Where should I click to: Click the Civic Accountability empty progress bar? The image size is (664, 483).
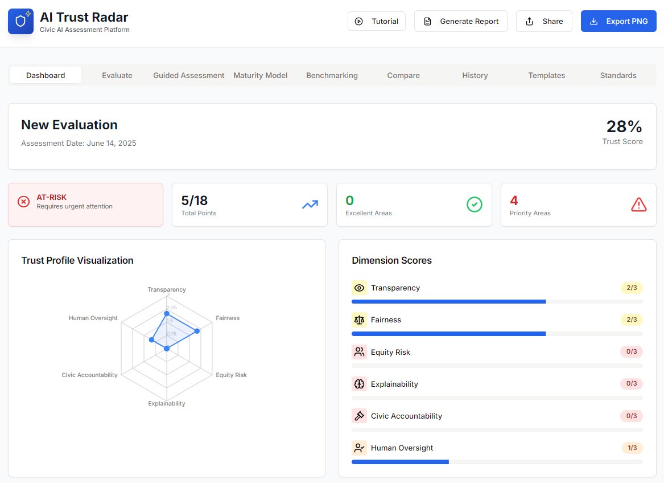point(497,429)
